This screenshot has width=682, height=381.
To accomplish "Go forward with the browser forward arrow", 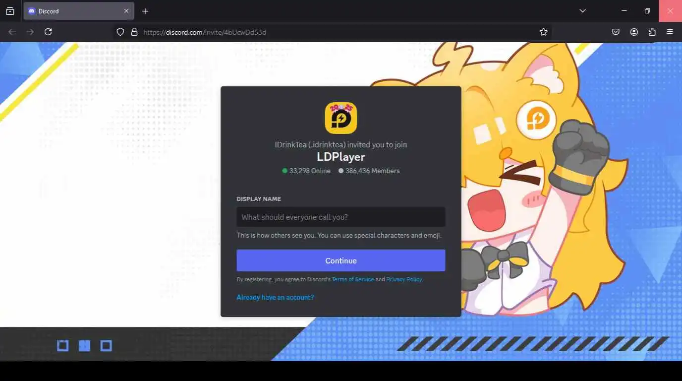I will pyautogui.click(x=30, y=32).
